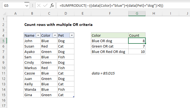Click the 'Green OR cat' cell

click(110, 46)
